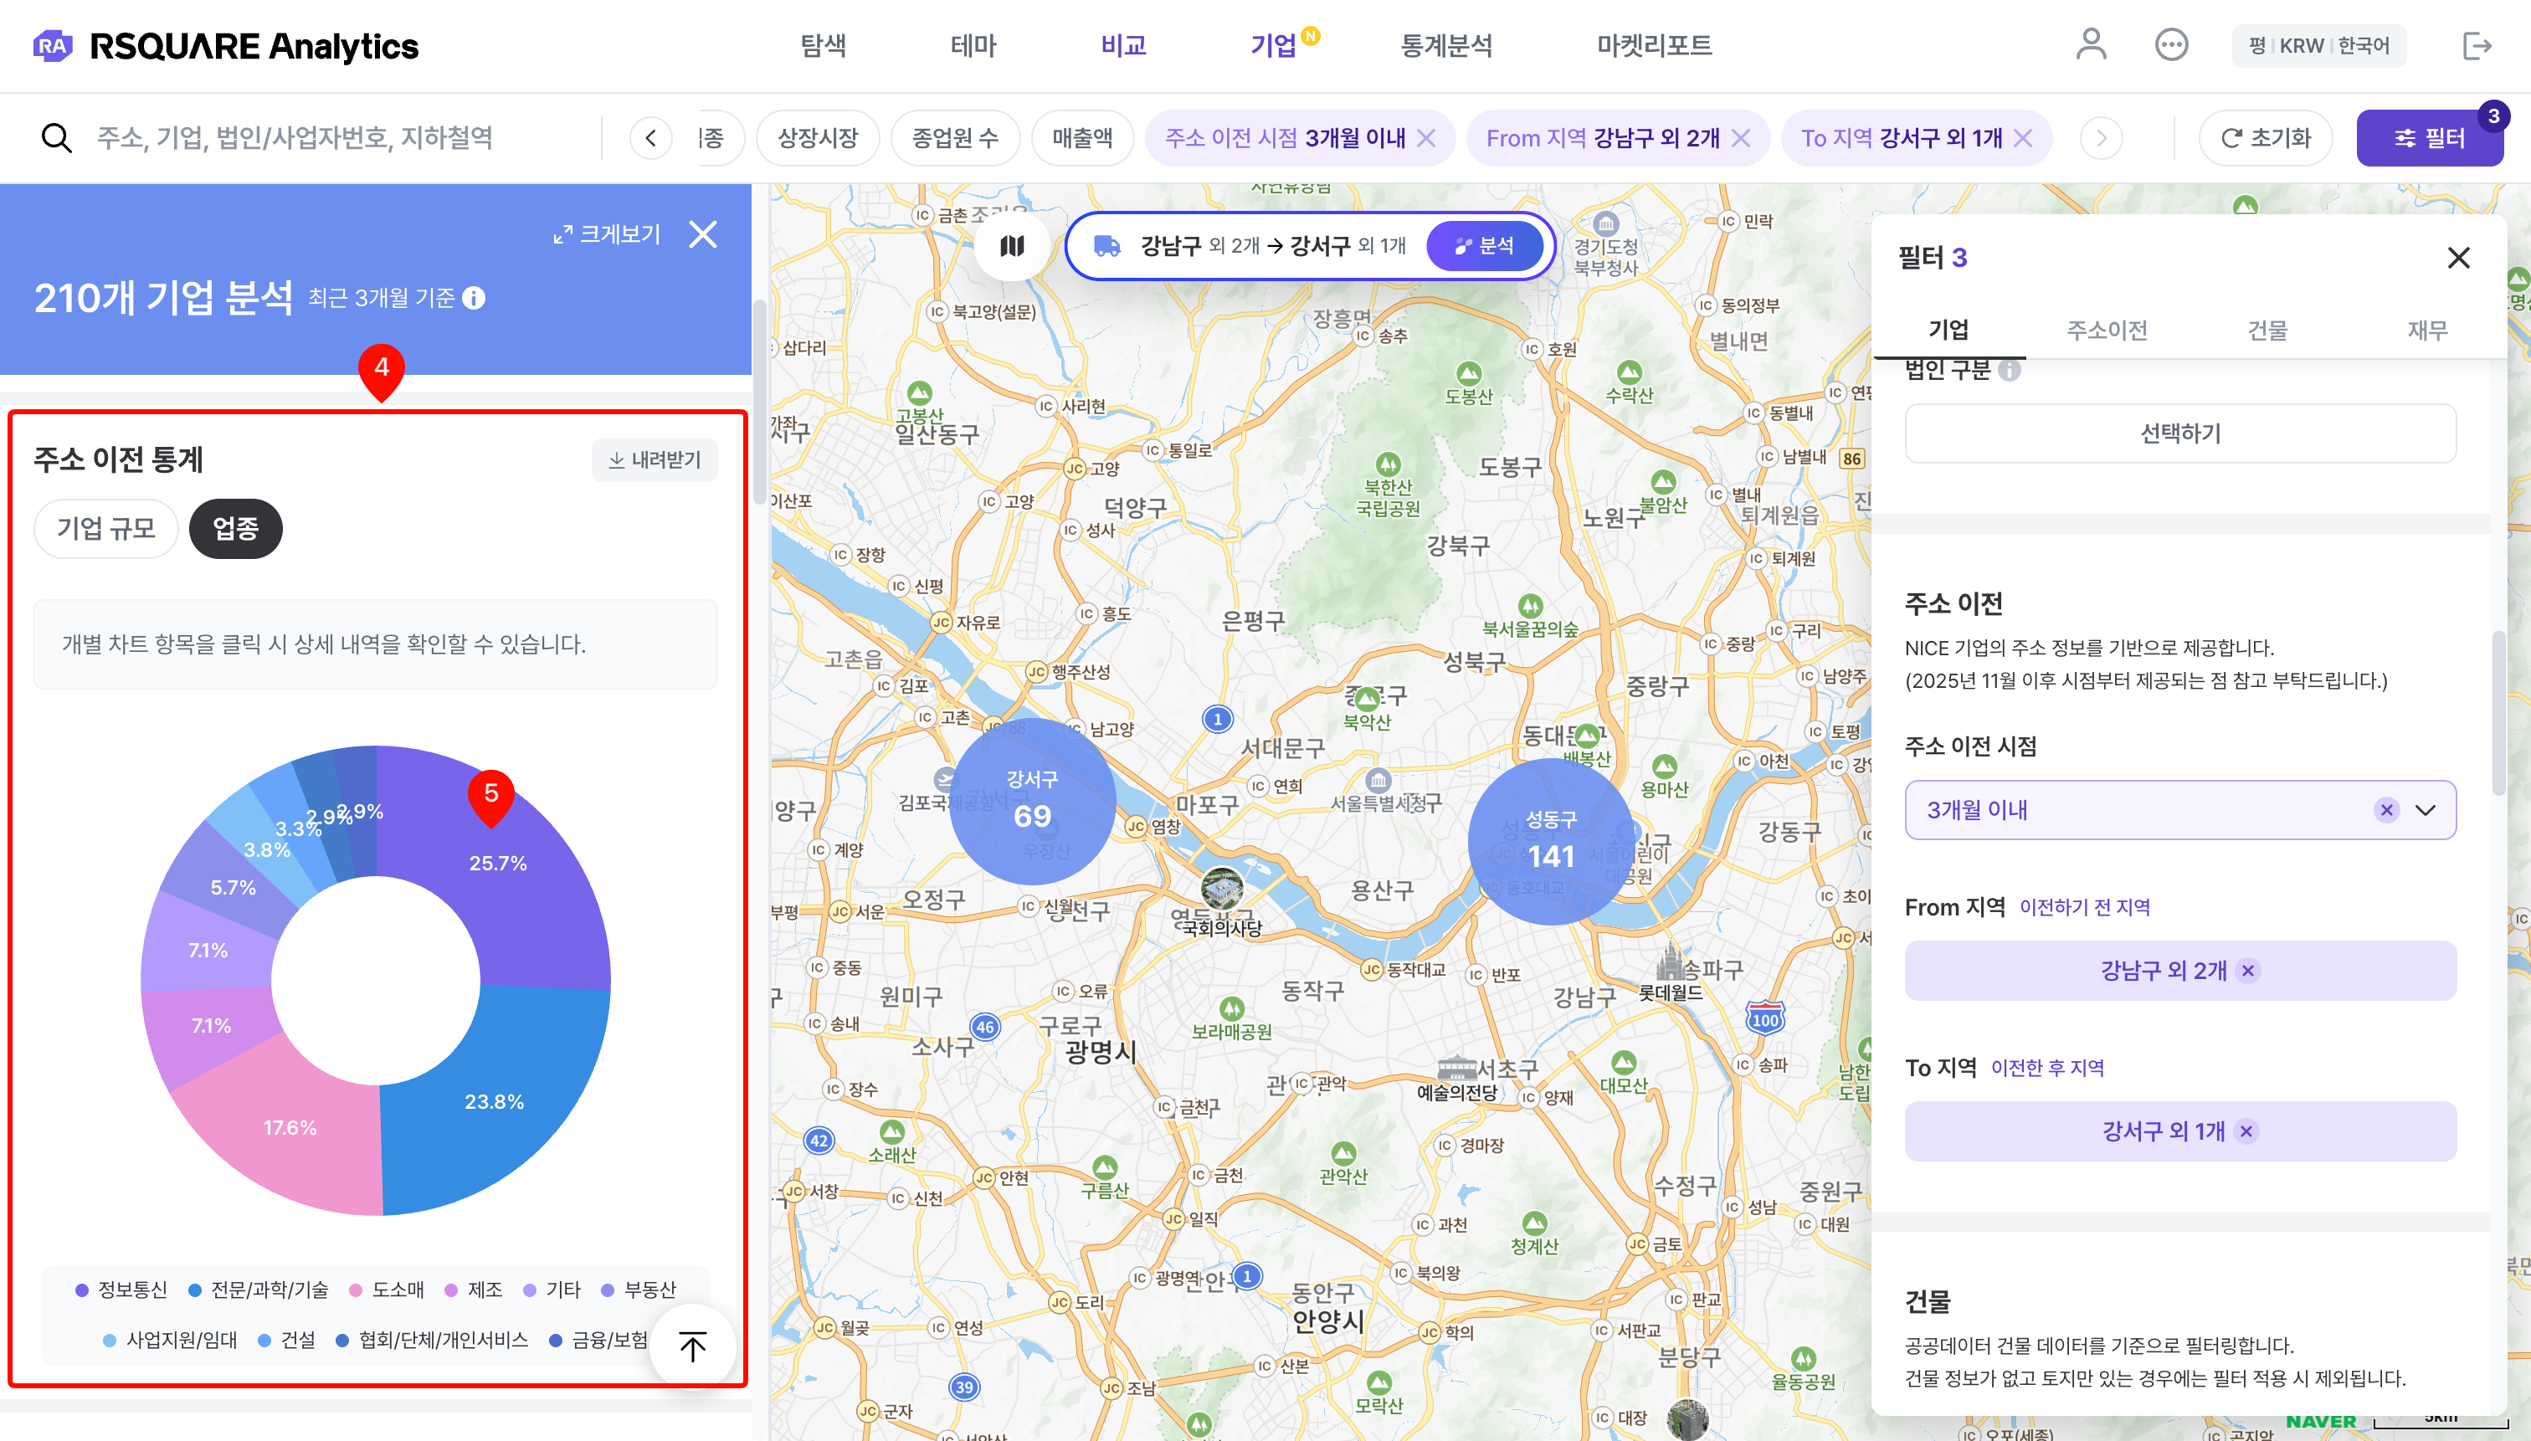Click the search magnifier icon
The height and width of the screenshot is (1441, 2531).
[56, 137]
